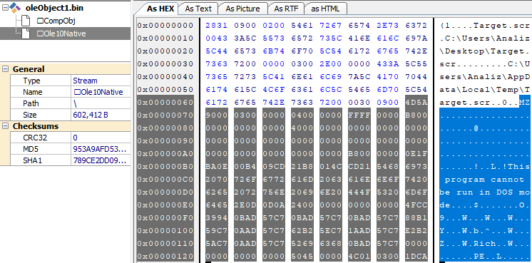Click hex bytes 3994 in row 0xF0

click(x=217, y=218)
